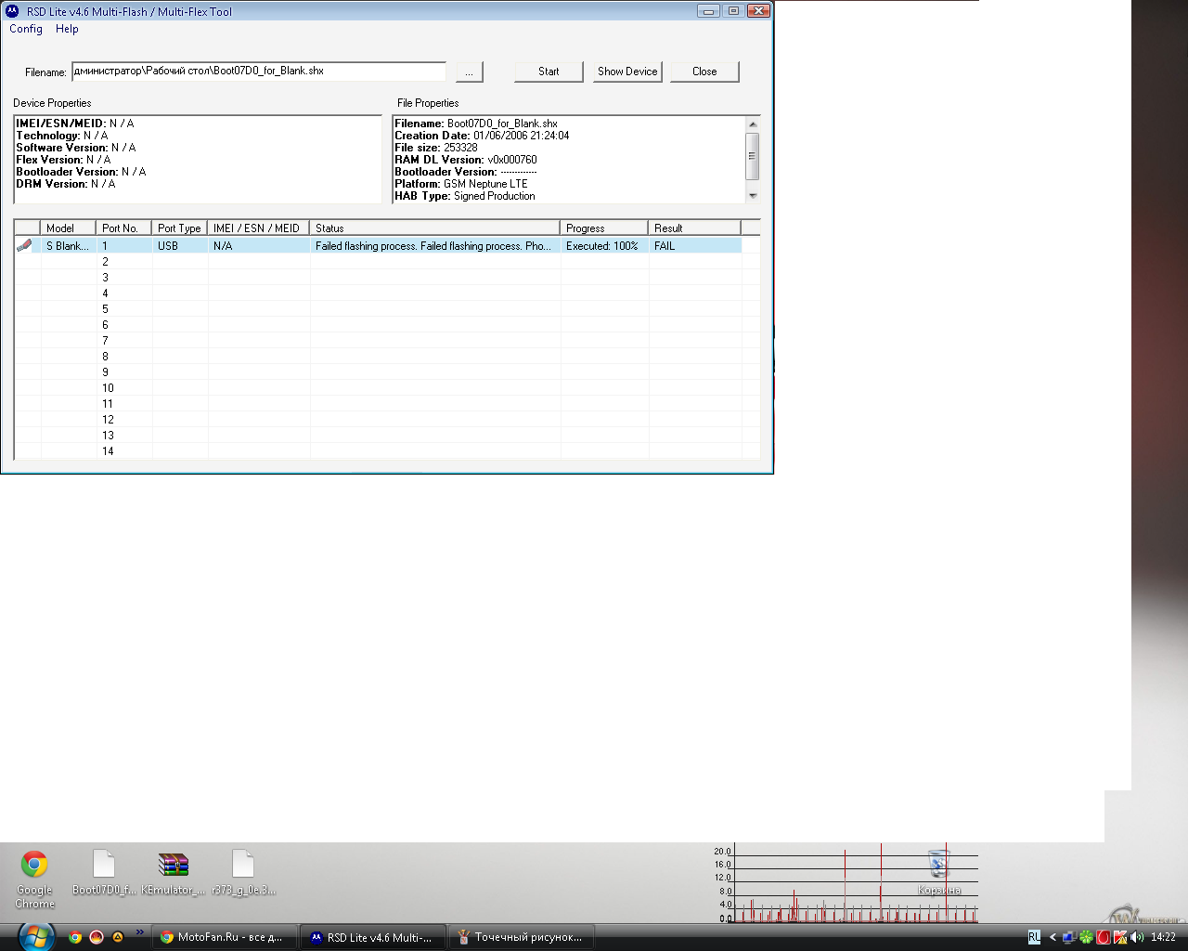Click the network monitors tray icon
This screenshot has width=1188, height=951.
[x=1069, y=937]
